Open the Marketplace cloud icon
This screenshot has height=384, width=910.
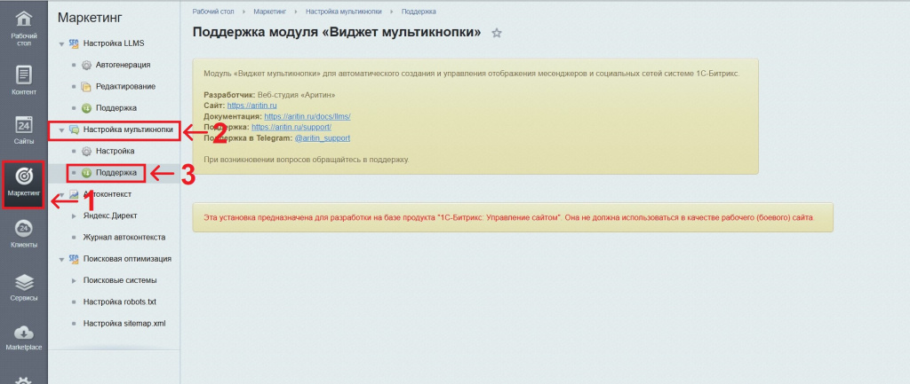click(24, 333)
